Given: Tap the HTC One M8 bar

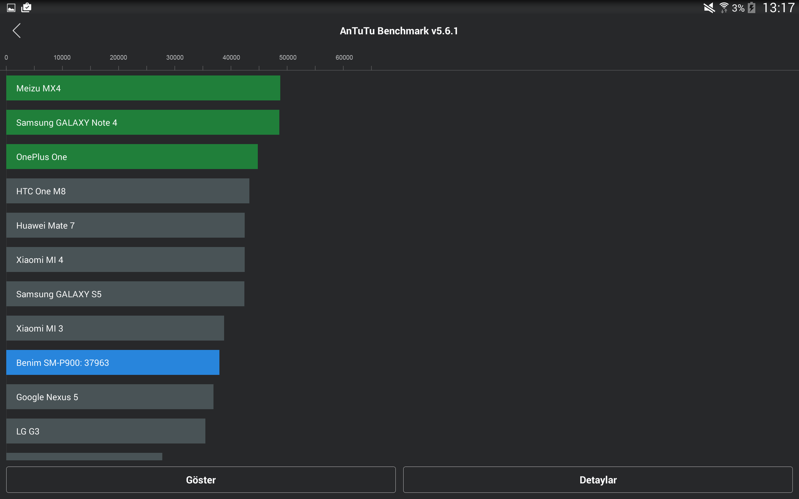Looking at the screenshot, I should (x=127, y=191).
